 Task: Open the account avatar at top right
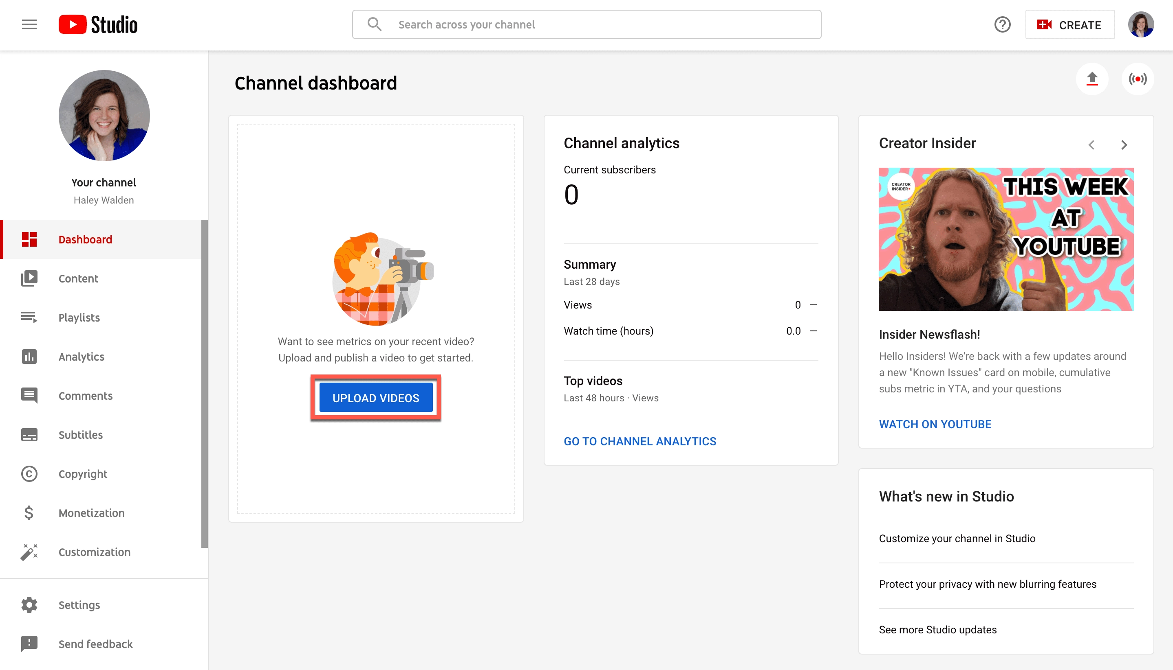1140,24
